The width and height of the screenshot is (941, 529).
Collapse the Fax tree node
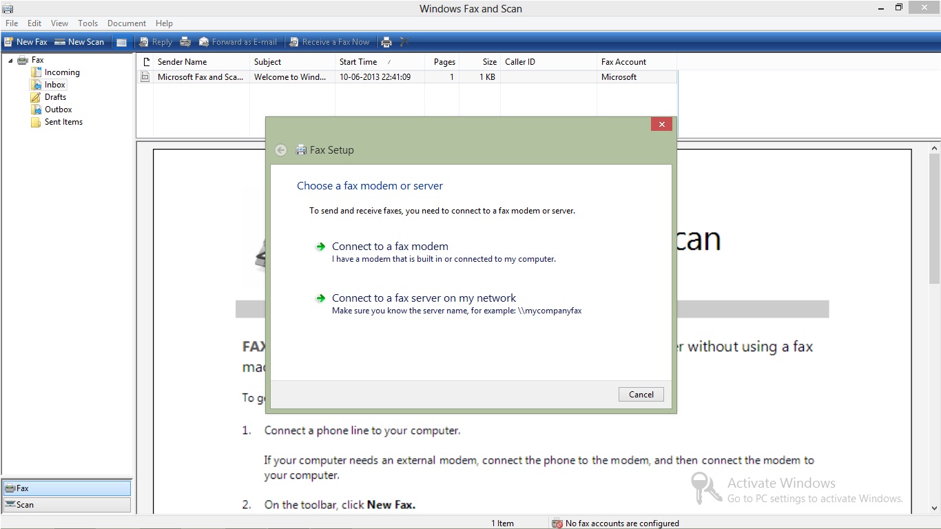tap(9, 60)
